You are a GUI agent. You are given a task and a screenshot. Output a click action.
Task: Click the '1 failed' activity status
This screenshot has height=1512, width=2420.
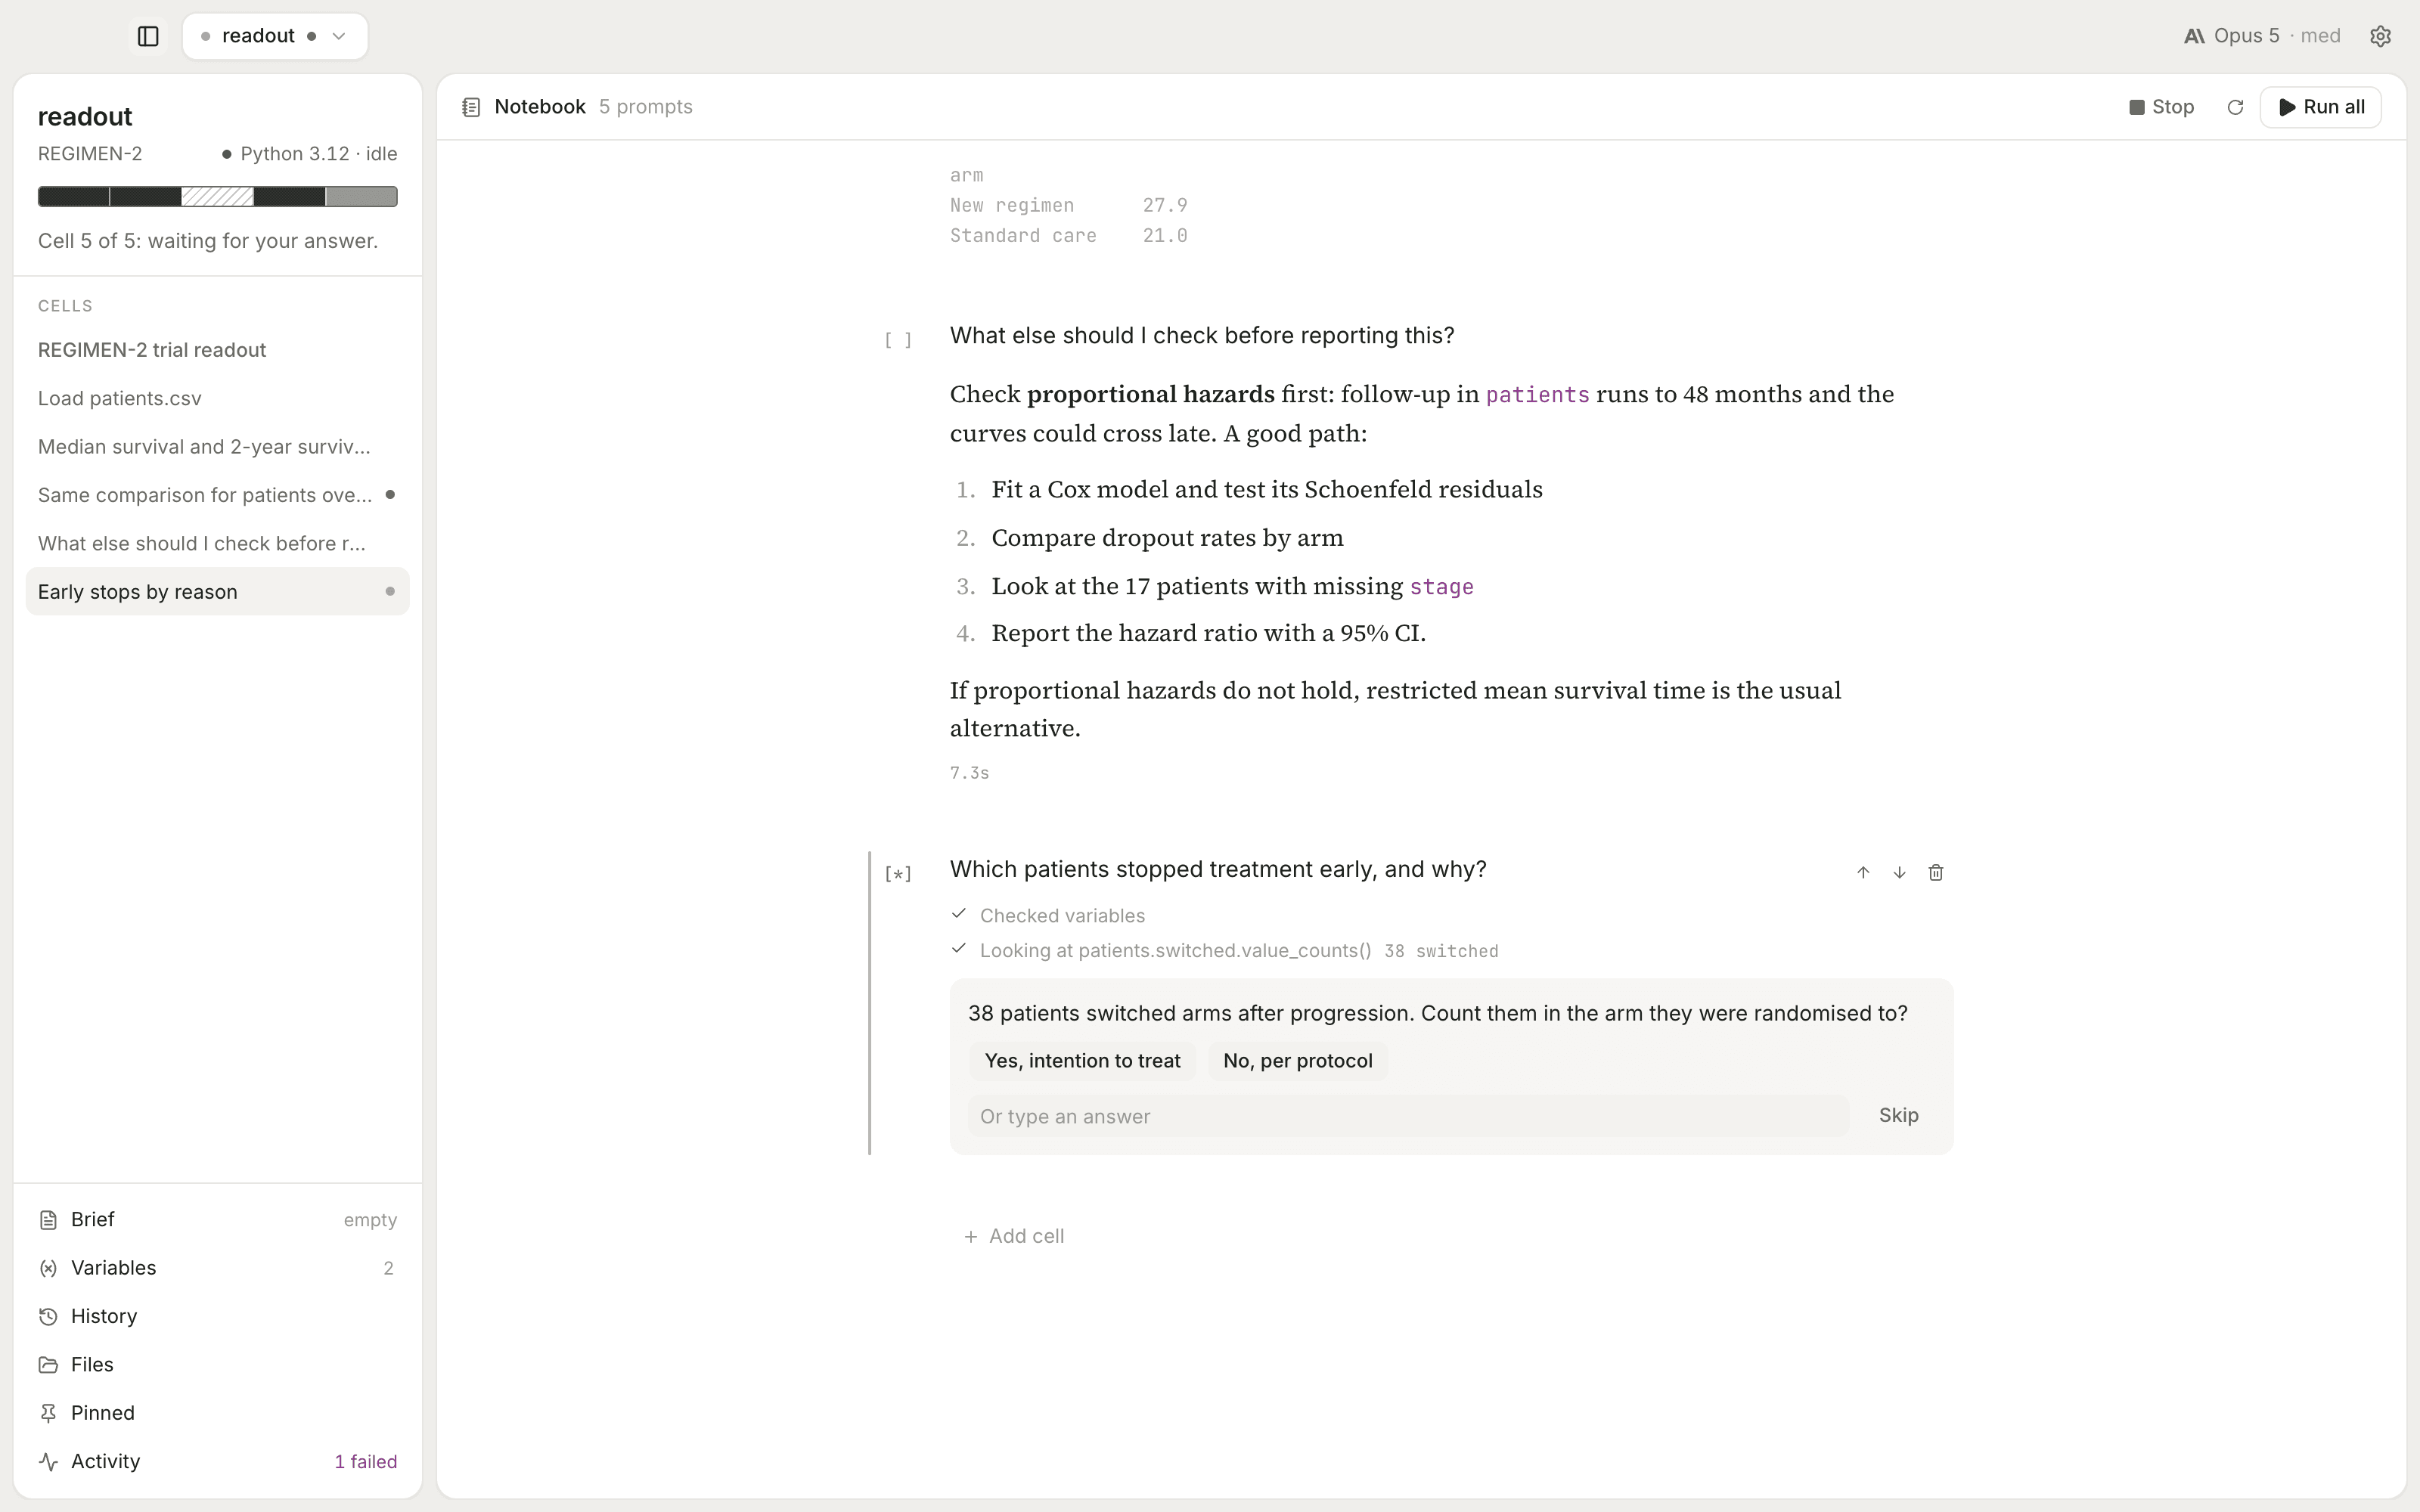pyautogui.click(x=365, y=1461)
